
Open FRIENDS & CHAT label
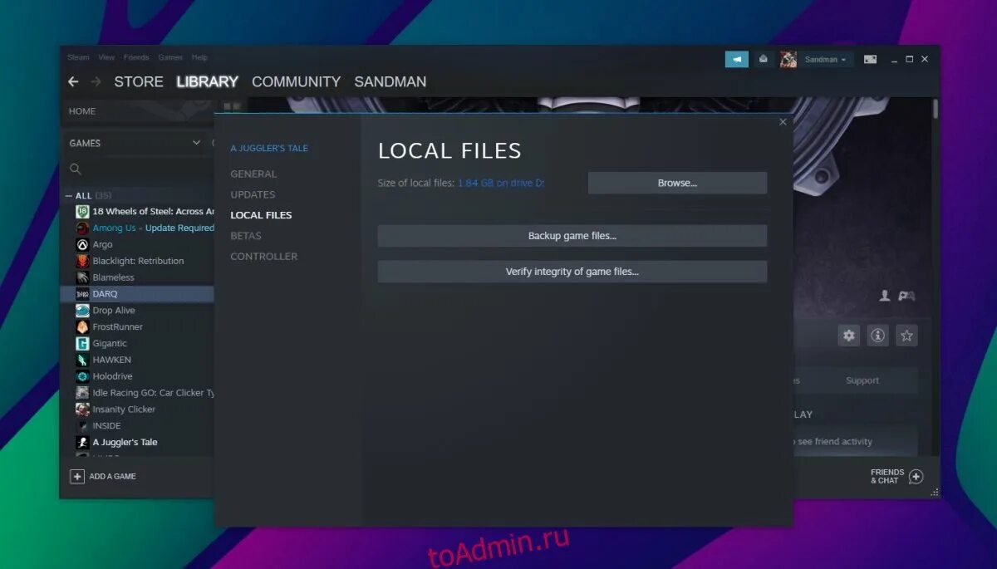887,477
